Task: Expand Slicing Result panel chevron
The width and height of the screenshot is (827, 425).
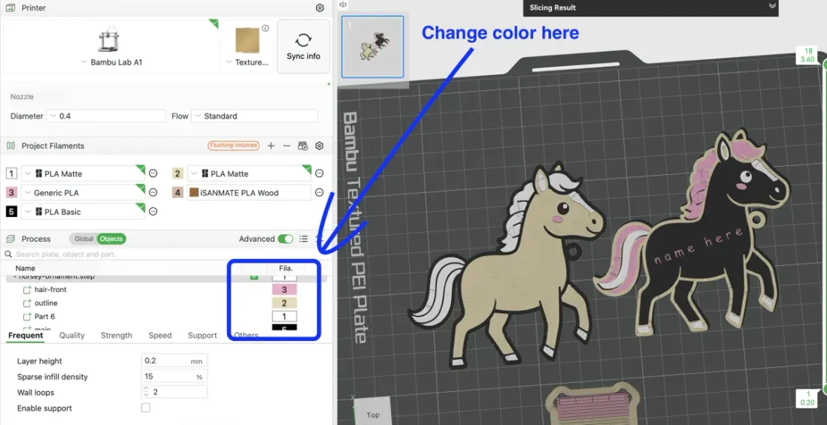Action: pyautogui.click(x=772, y=6)
